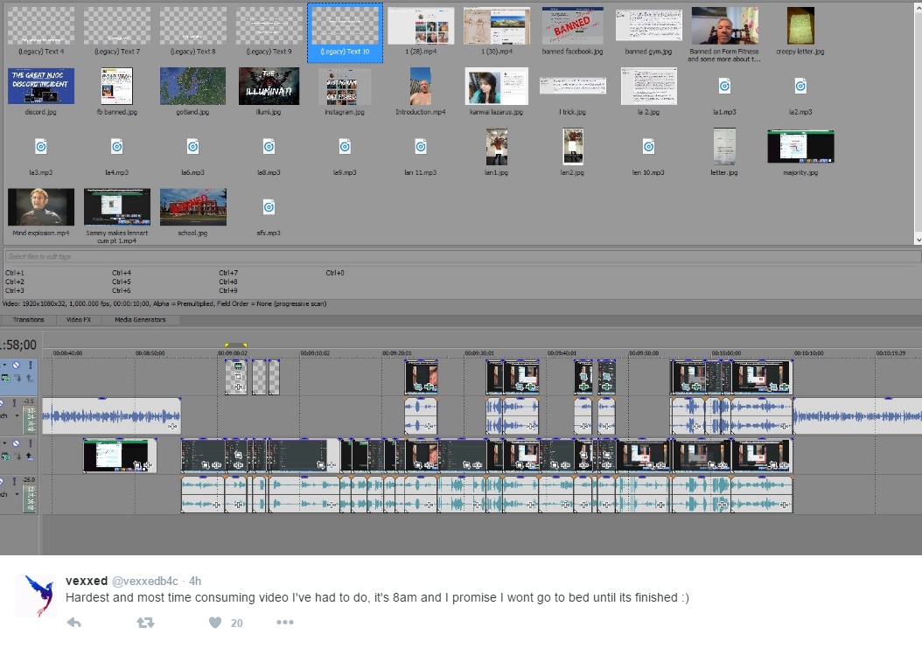Image resolution: width=922 pixels, height=648 pixels.
Task: Open compositing mode on top video track
Action: pyautogui.click(x=6, y=378)
